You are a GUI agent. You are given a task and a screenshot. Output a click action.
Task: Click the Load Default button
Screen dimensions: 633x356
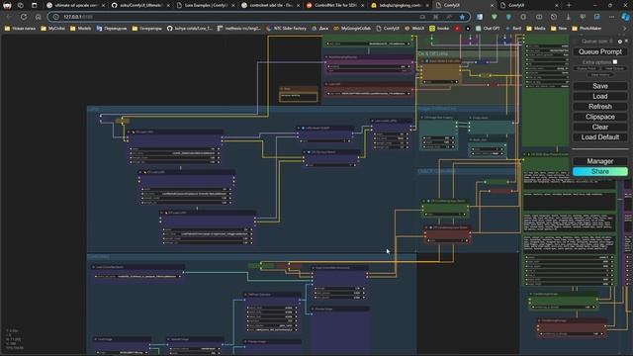coord(600,137)
